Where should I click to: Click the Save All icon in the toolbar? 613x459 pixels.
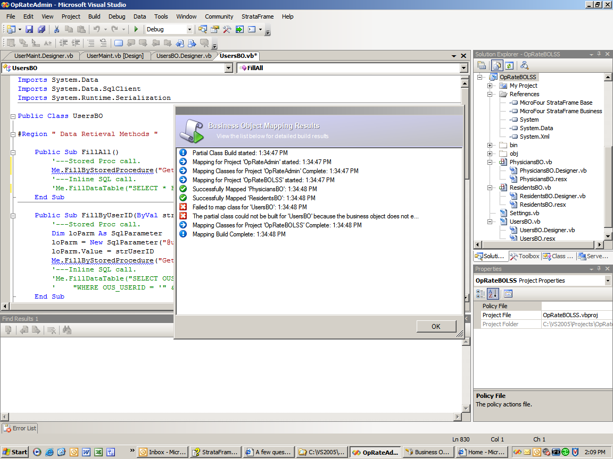41,30
